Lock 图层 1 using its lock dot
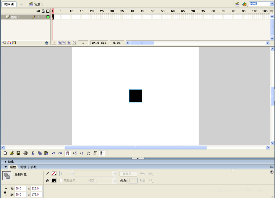Viewport: 275px width, 198px height. click(43, 17)
